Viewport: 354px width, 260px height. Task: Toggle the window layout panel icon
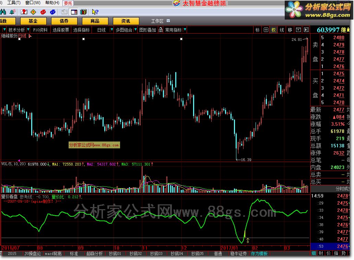coord(74,12)
